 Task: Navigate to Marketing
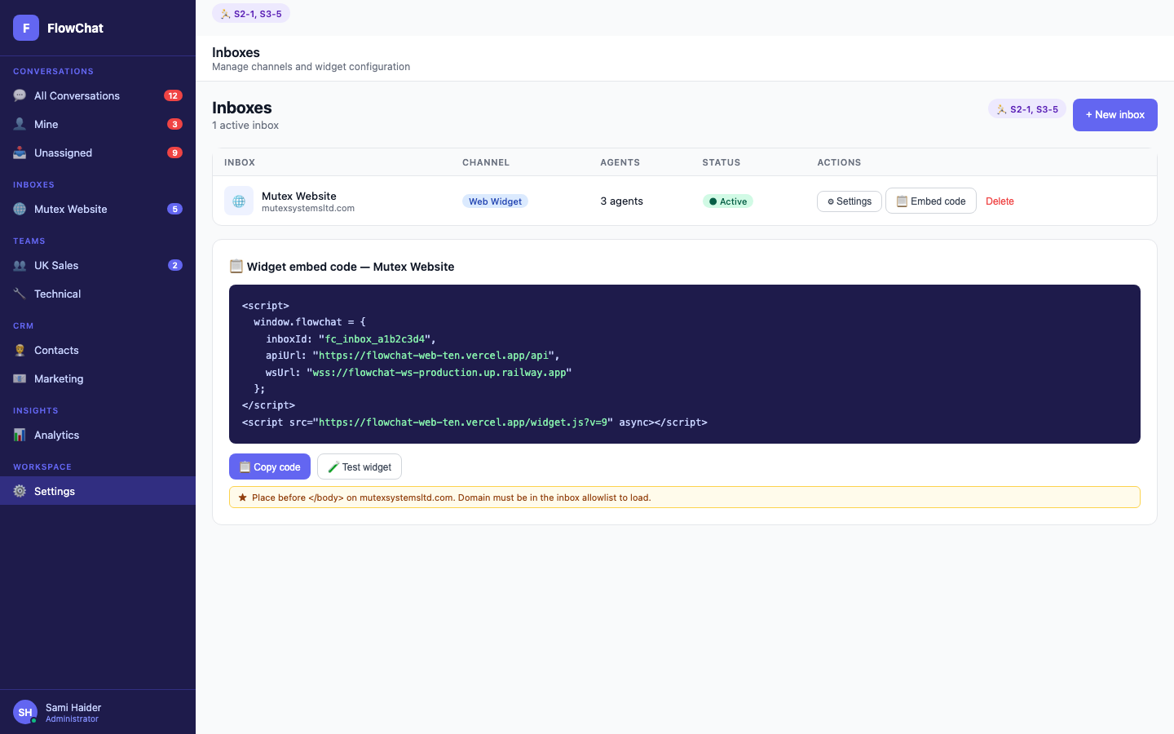(x=98, y=378)
